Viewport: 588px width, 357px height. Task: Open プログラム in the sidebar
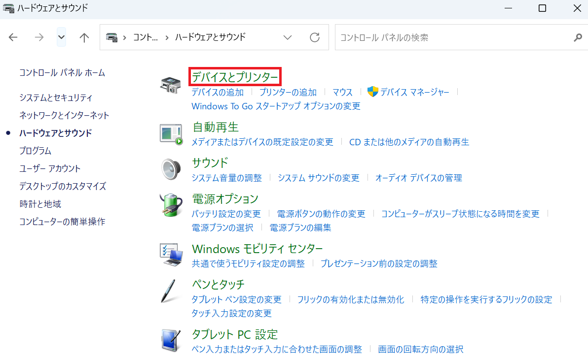click(x=35, y=151)
